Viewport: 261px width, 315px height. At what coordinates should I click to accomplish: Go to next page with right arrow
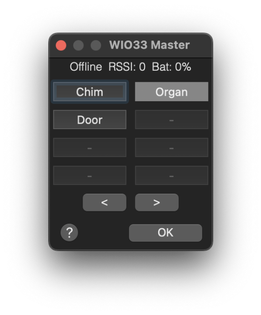click(x=157, y=202)
